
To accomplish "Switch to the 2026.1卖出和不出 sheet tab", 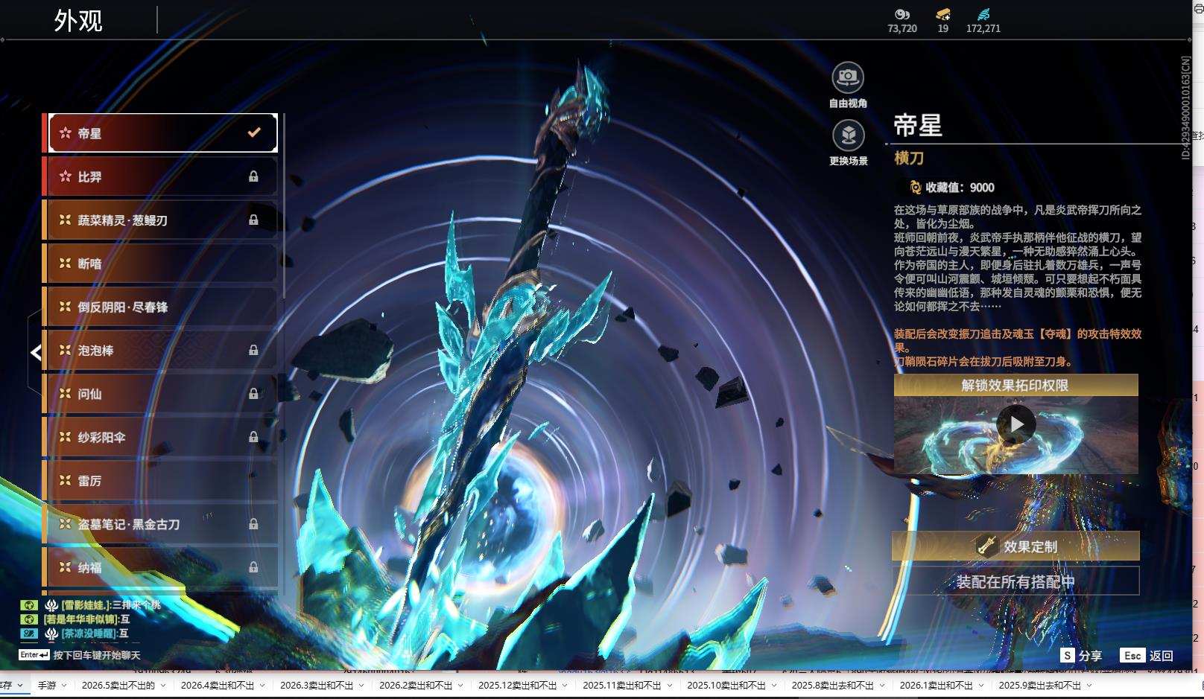I will tap(937, 686).
